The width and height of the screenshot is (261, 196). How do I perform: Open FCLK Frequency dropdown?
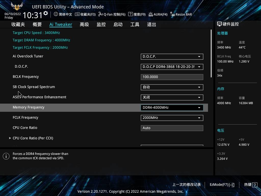pos(172,118)
